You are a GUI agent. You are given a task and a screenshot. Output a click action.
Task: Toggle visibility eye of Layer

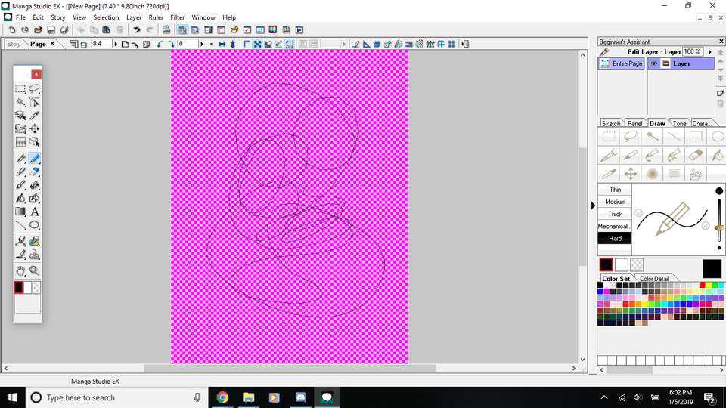[654, 64]
